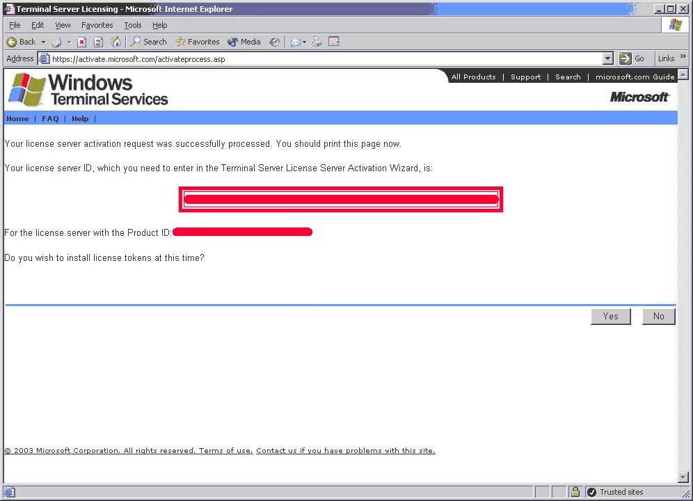Go to Home in blue navigation bar

click(17, 118)
